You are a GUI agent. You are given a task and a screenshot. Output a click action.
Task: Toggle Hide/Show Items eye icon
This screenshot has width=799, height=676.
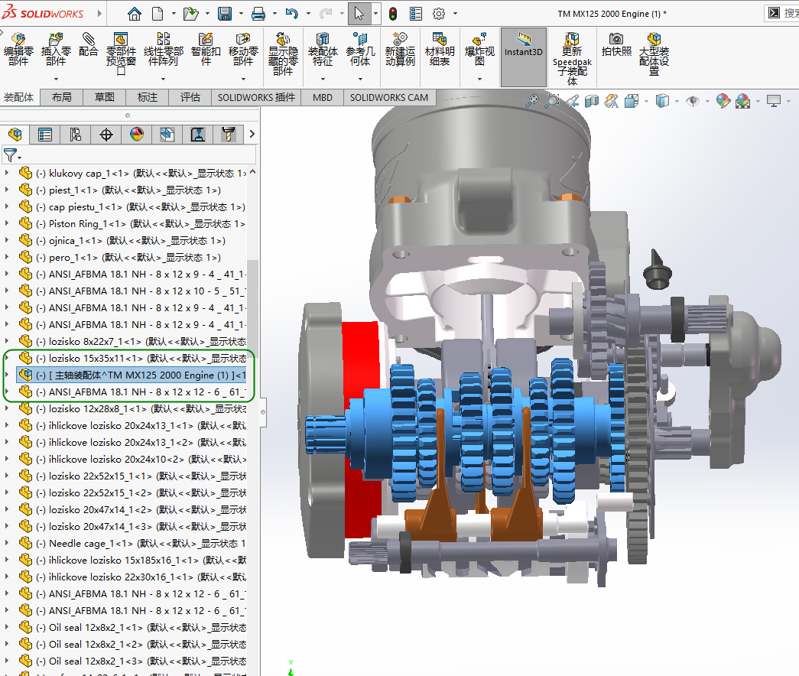click(693, 101)
